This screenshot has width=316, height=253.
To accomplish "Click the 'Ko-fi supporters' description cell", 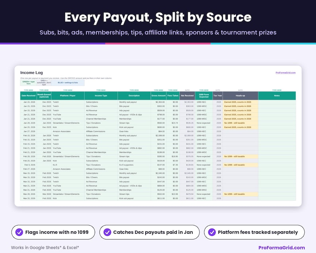I will point(134,165).
